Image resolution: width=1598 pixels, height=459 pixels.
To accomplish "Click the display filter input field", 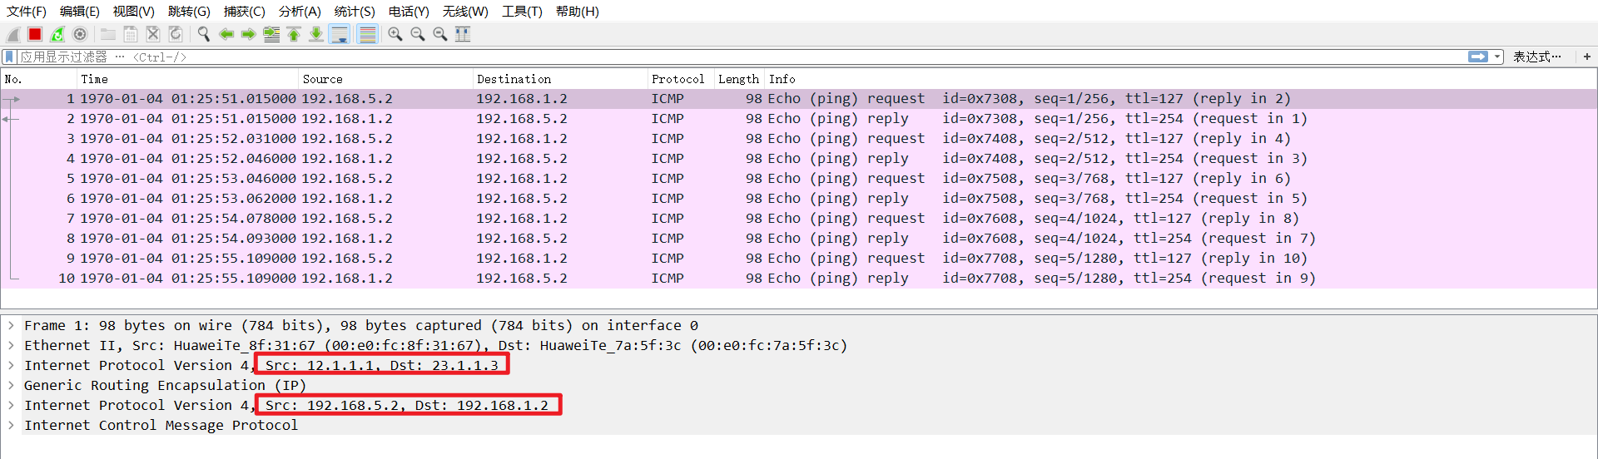I will (741, 57).
